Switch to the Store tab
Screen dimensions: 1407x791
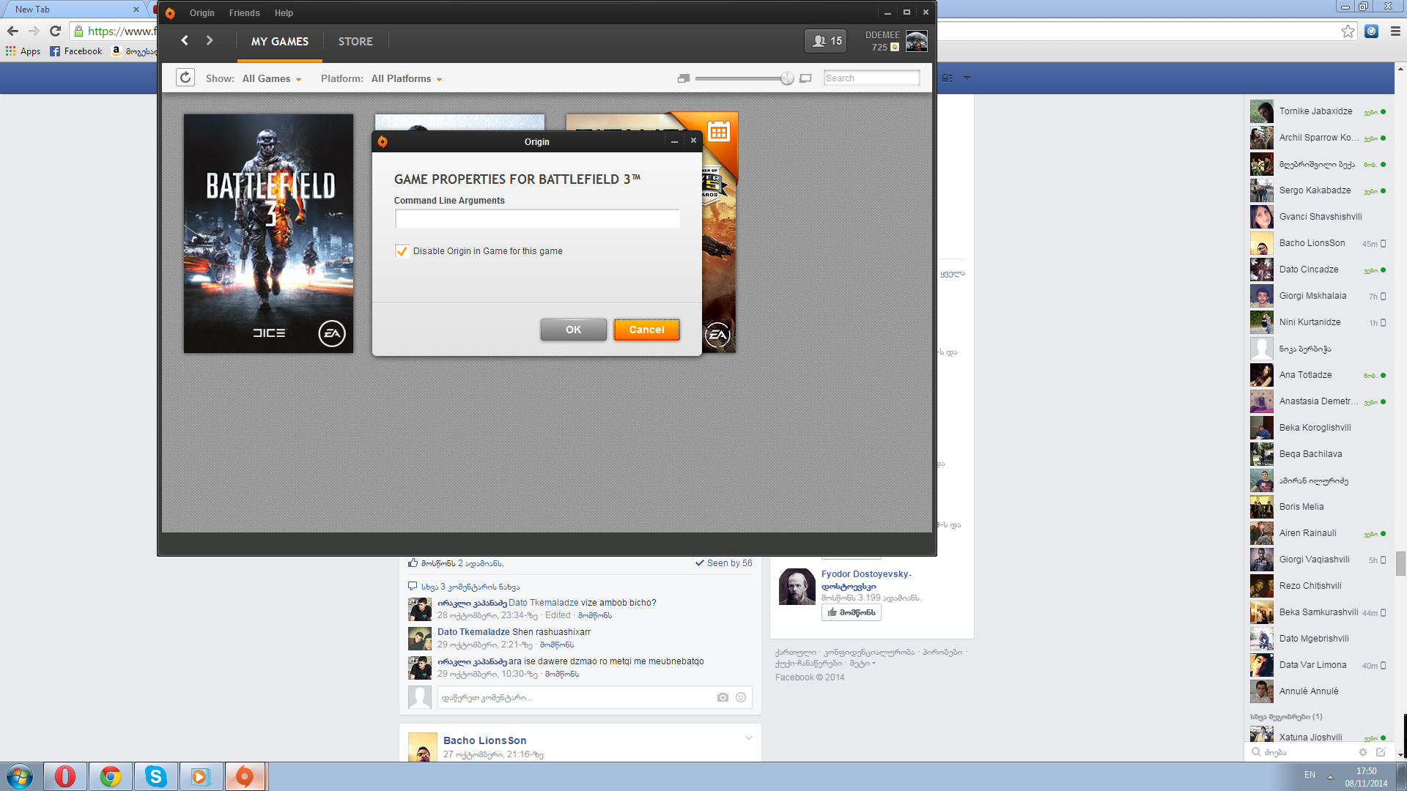355,42
